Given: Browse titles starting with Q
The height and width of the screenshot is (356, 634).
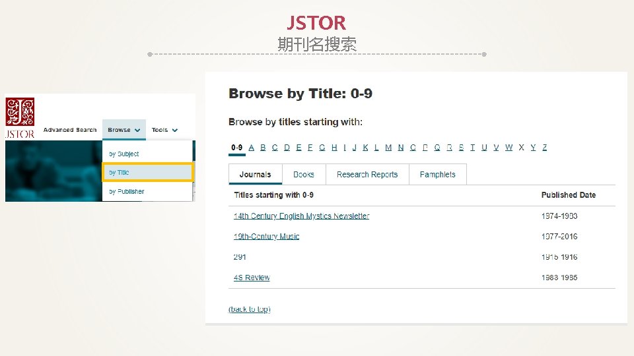Looking at the screenshot, I should pos(437,147).
